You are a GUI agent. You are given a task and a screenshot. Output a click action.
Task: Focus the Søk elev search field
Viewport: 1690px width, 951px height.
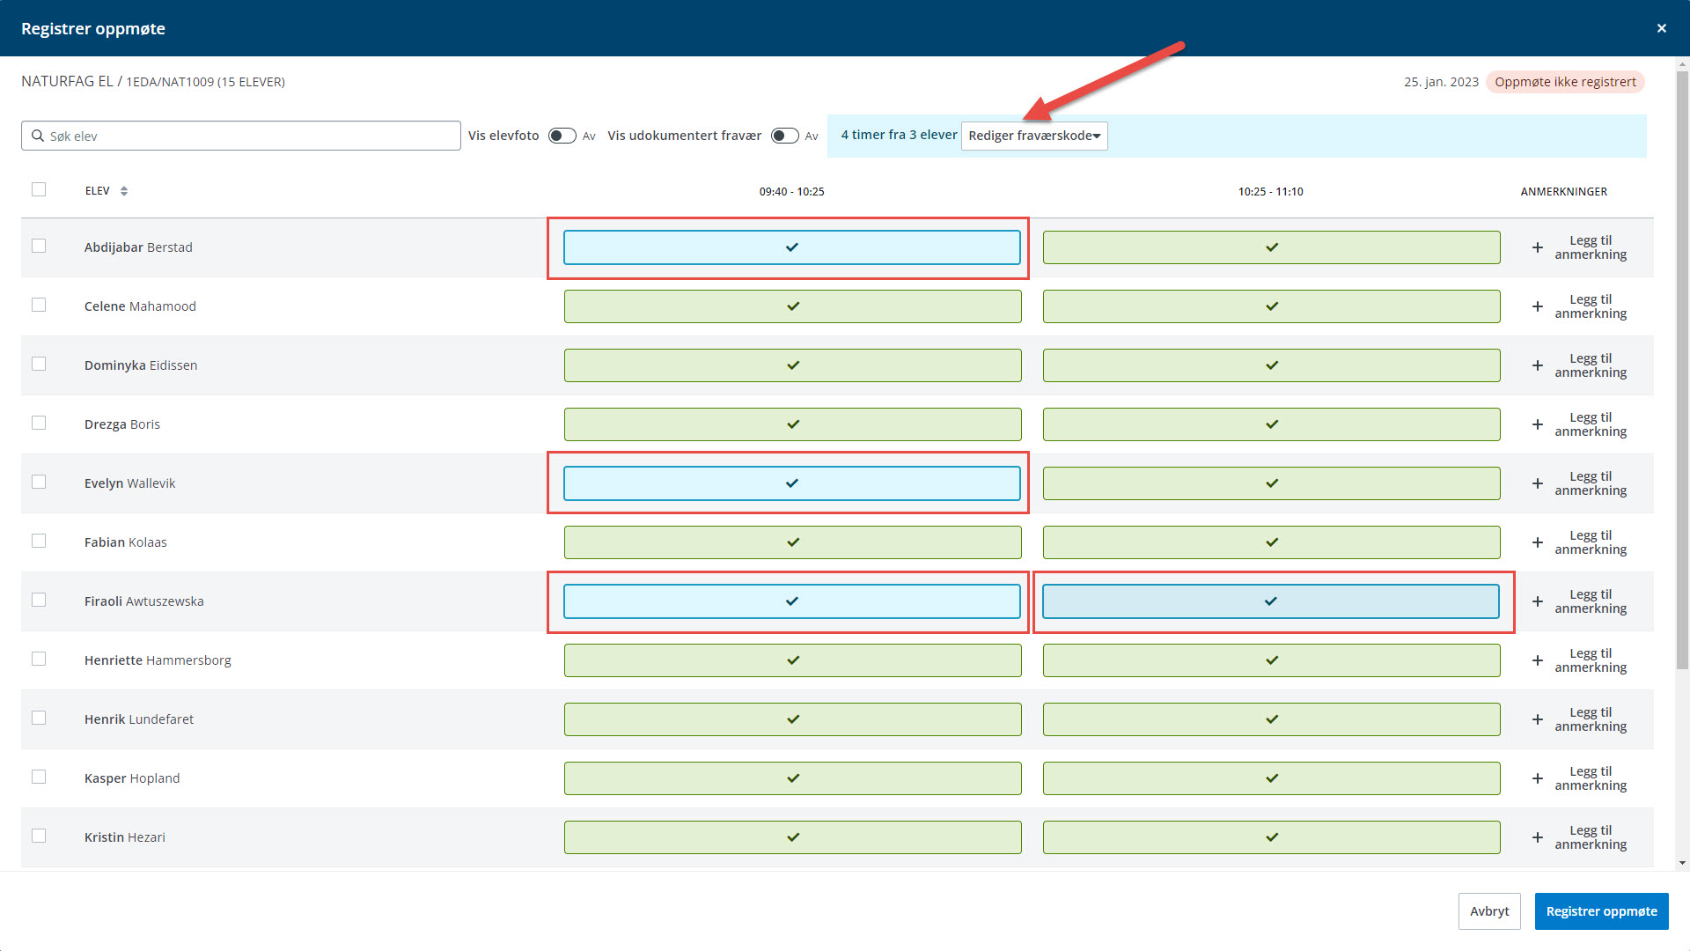[241, 136]
